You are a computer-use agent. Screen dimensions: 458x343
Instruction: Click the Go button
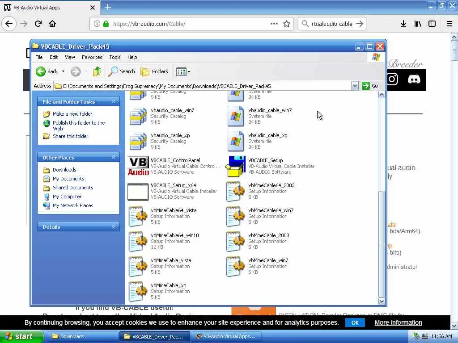[x=370, y=86]
